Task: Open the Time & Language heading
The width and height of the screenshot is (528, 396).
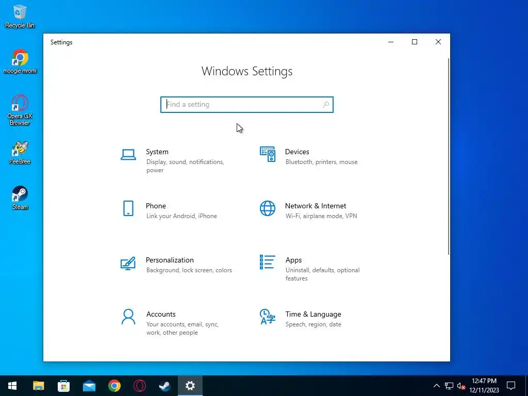Action: [x=313, y=314]
